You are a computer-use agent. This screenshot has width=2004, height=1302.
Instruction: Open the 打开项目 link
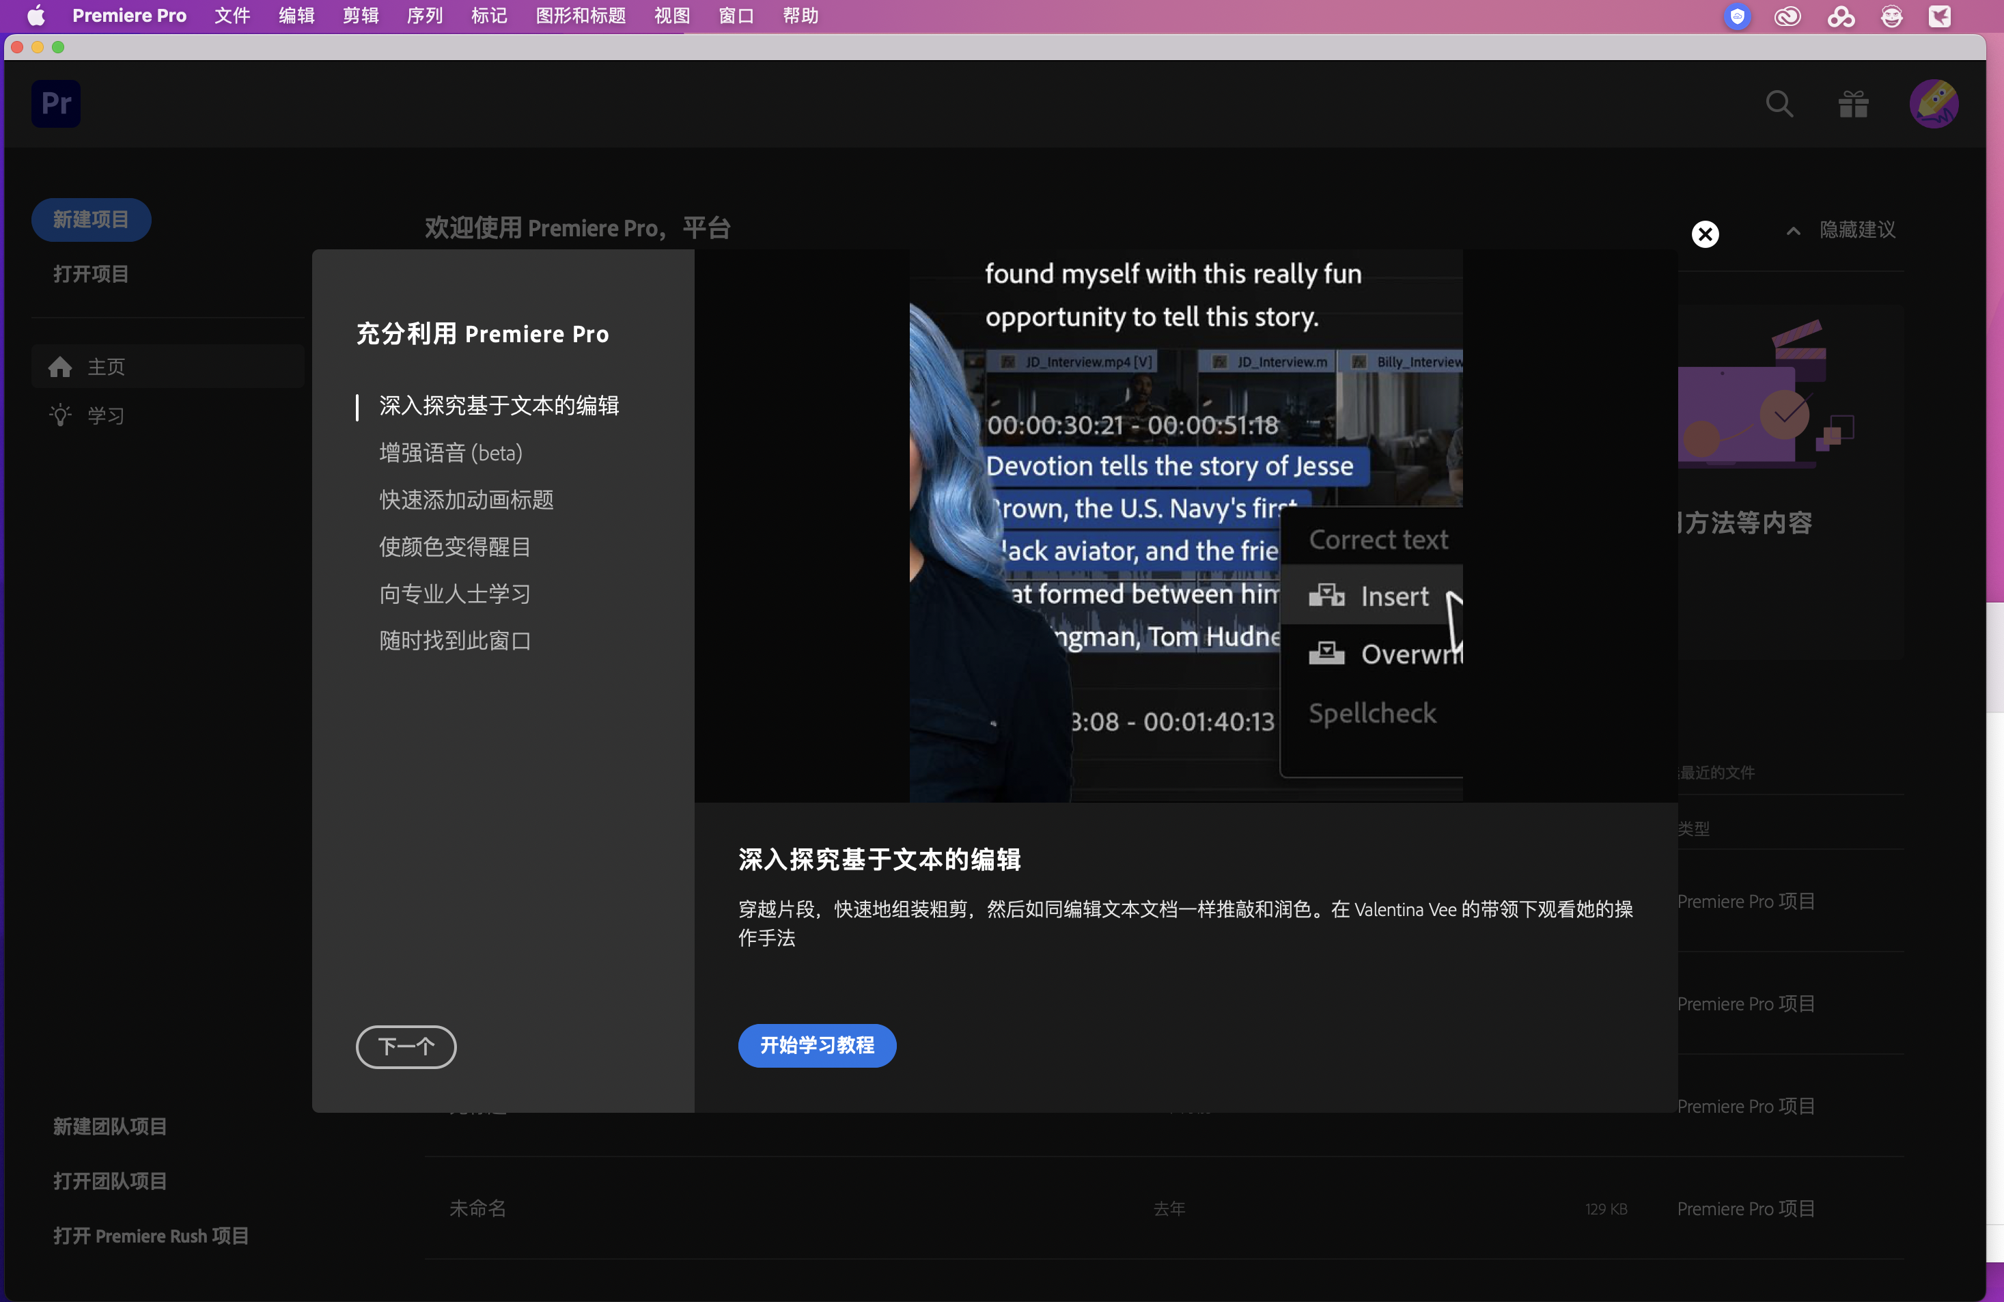point(91,274)
